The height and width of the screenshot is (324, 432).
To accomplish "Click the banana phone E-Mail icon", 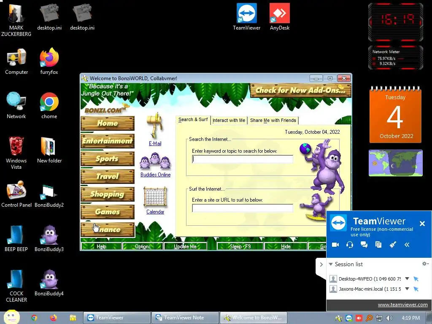I will 155,125.
